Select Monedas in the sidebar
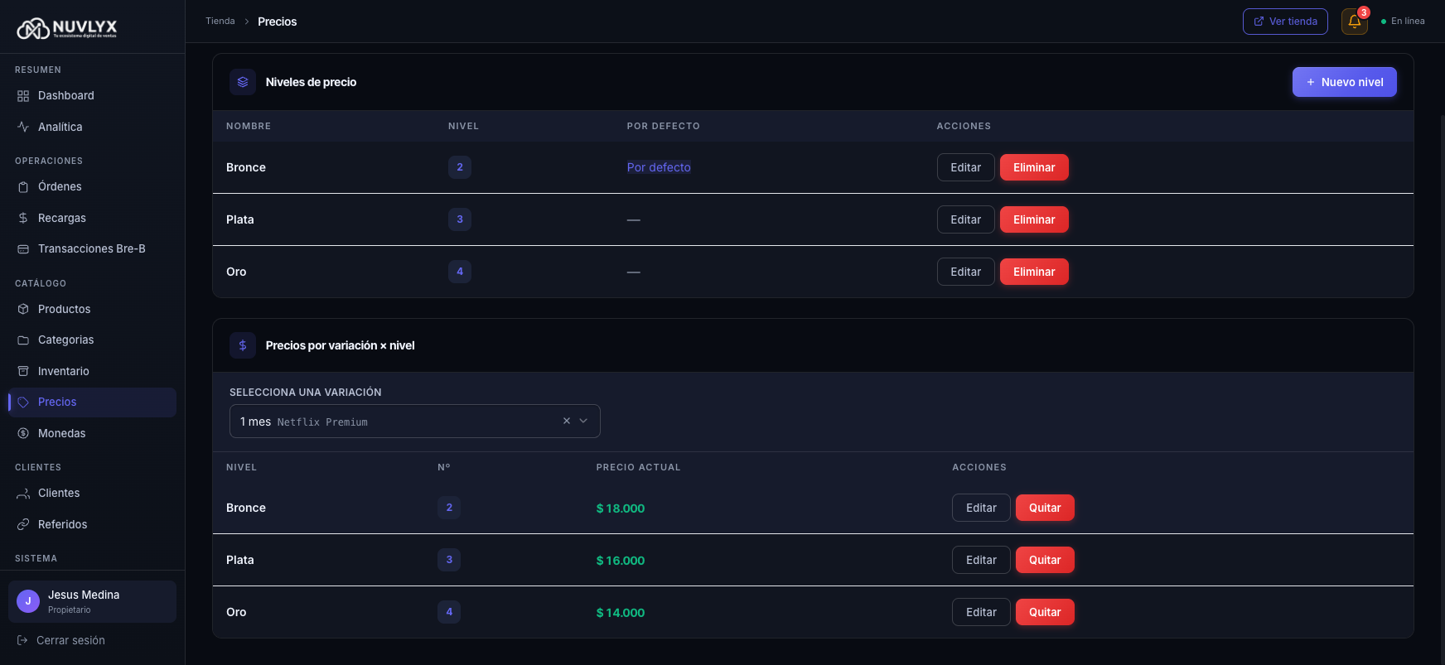Viewport: 1445px width, 665px height. coord(61,433)
